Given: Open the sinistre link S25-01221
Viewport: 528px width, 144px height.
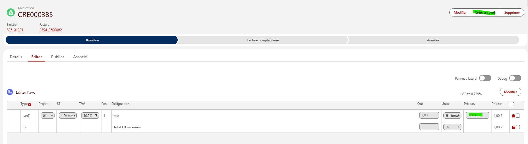Looking at the screenshot, I should click(x=15, y=30).
